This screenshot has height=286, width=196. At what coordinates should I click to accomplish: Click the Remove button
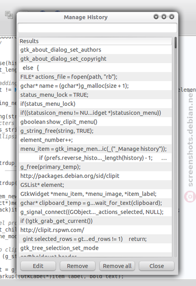point(77,266)
